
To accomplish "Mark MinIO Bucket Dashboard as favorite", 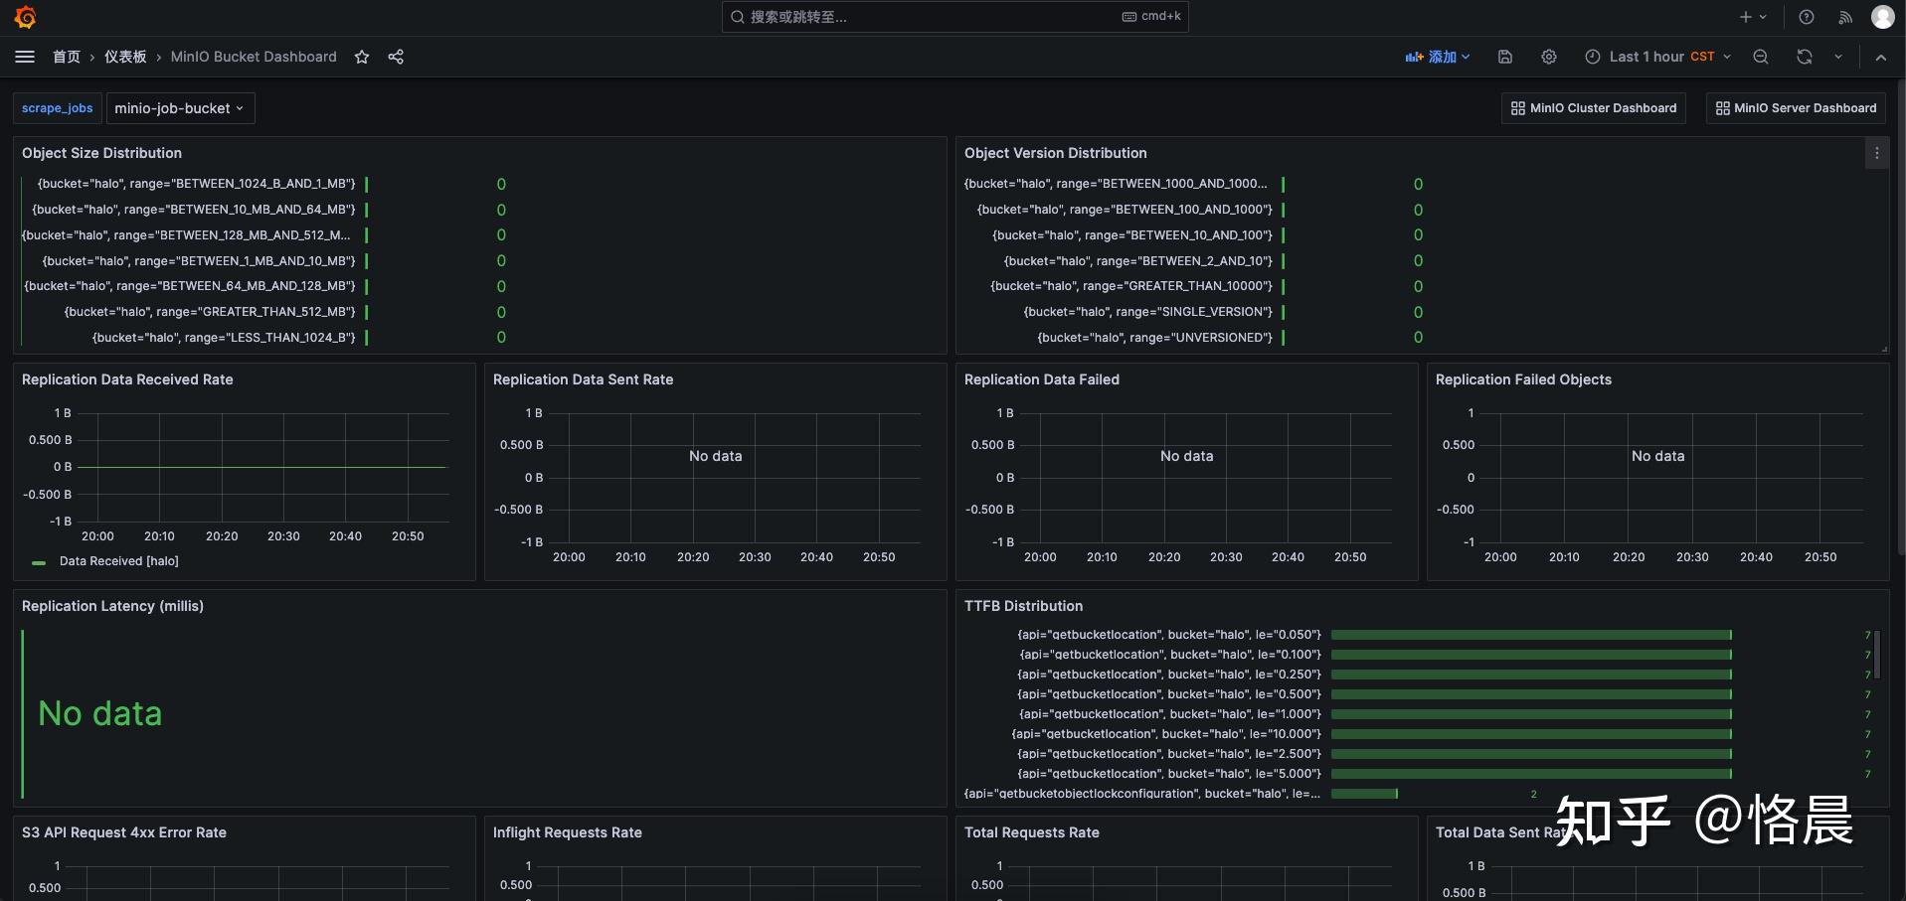I will coord(361,57).
